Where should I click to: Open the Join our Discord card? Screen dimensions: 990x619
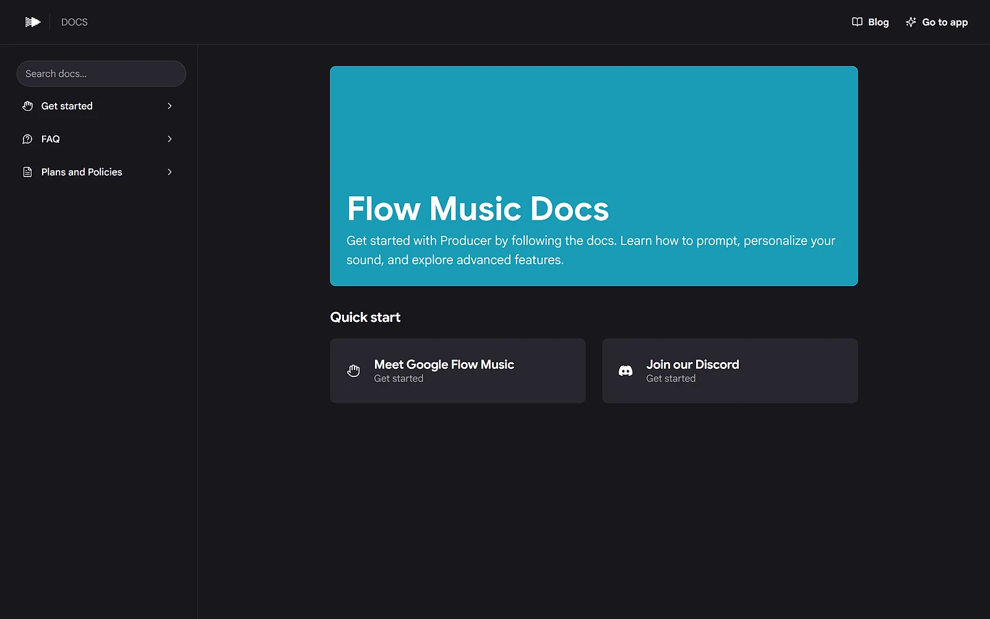(x=730, y=371)
